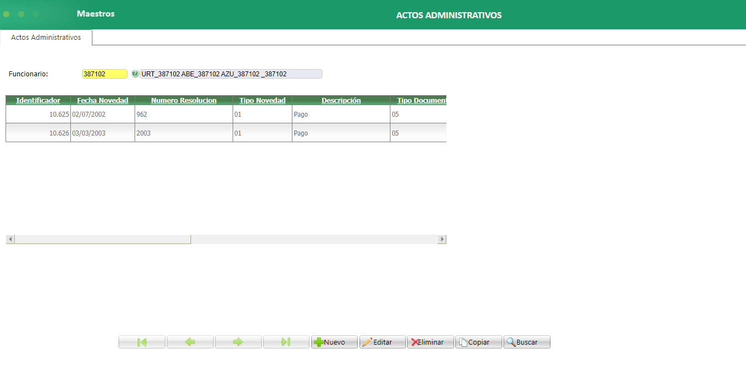746x369 pixels.
Task: Click Pago description in row 10.626
Action: point(341,133)
